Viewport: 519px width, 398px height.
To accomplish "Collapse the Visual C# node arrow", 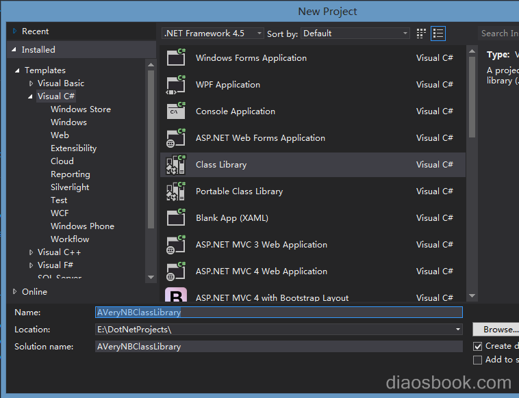I will point(30,96).
